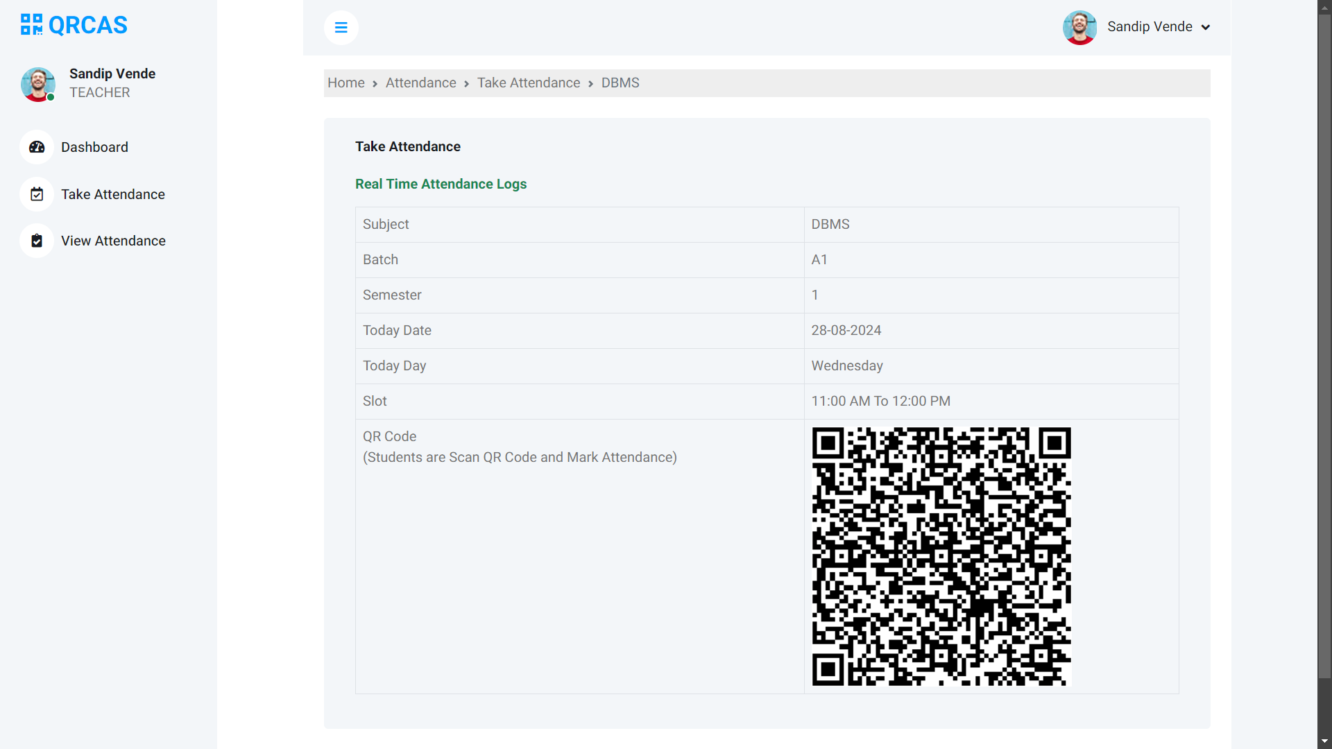Click the Attendance breadcrumb link
Image resolution: width=1332 pixels, height=749 pixels.
420,83
